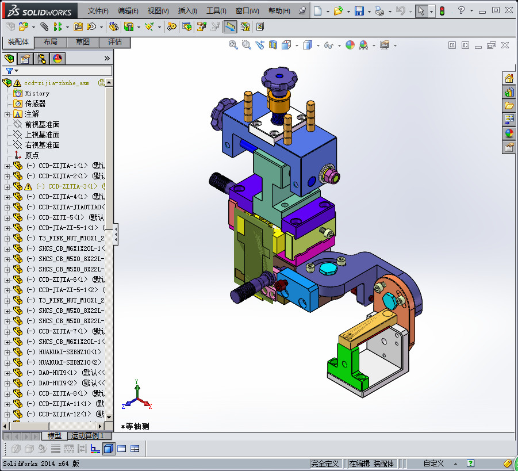The width and height of the screenshot is (518, 471).
Task: Click the Print icon
Action: (x=380, y=12)
